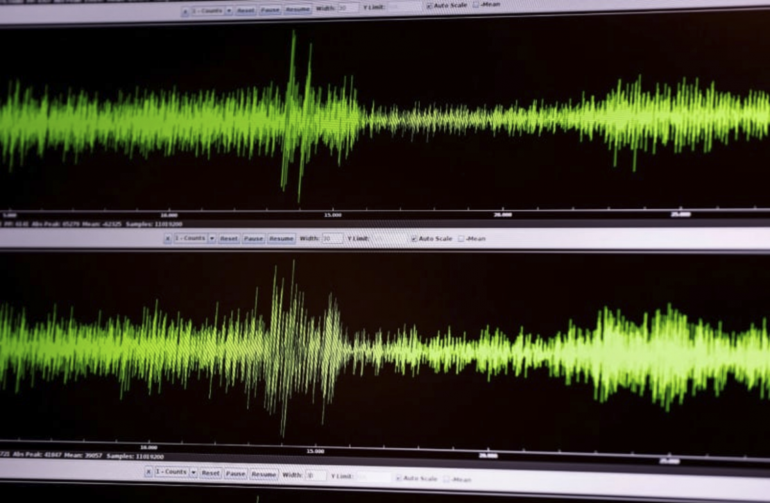Open the Counts dropdown in the middle toolbar
This screenshot has width=770, height=503.
194,239
